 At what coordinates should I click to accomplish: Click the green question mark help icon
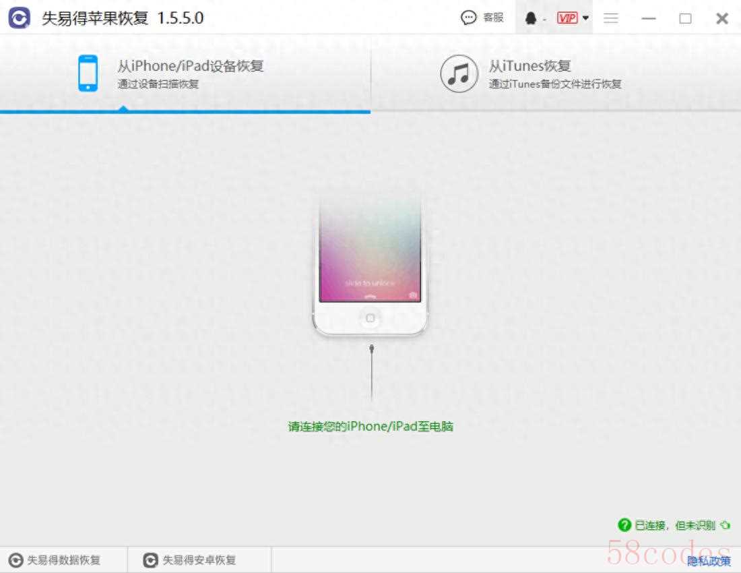click(624, 525)
